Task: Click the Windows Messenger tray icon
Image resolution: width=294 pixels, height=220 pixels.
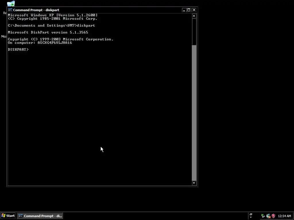Action: tap(268, 216)
